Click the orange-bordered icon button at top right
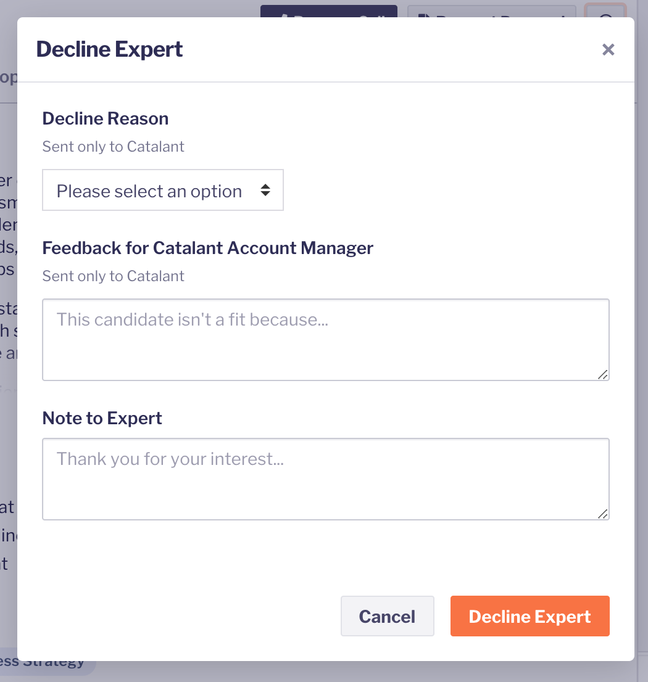The image size is (648, 682). (605, 10)
